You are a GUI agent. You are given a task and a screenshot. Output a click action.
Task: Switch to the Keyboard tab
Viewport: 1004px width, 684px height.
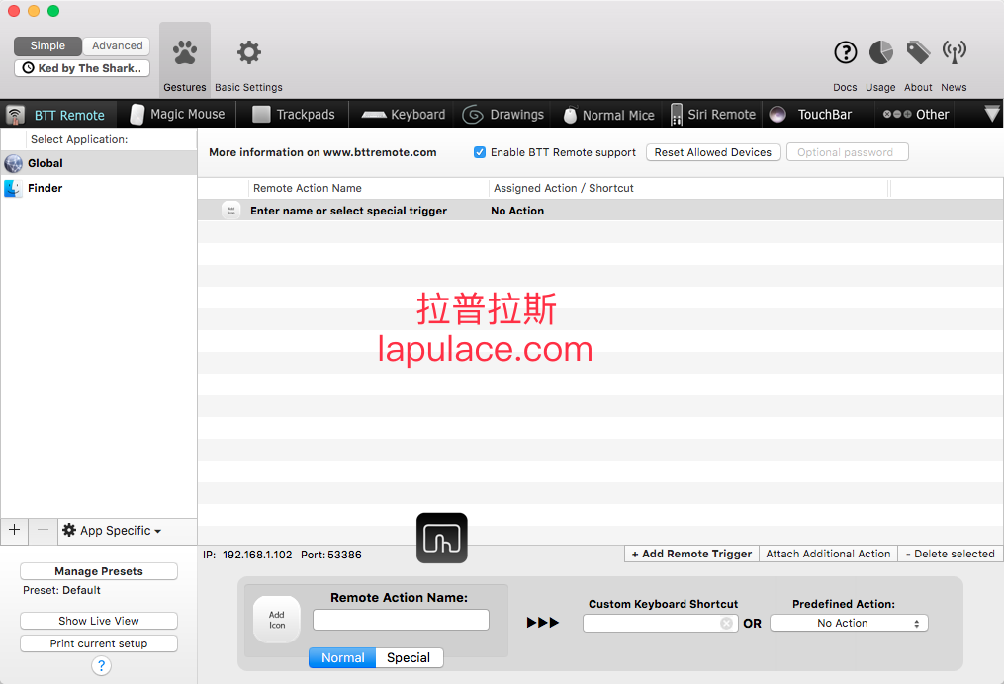(x=403, y=115)
